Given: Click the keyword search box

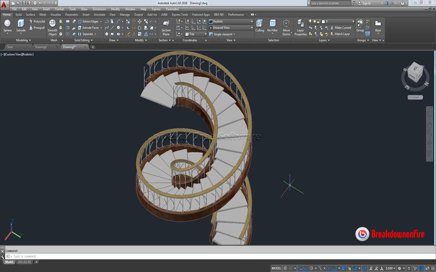Looking at the screenshot, I should coord(330,3).
